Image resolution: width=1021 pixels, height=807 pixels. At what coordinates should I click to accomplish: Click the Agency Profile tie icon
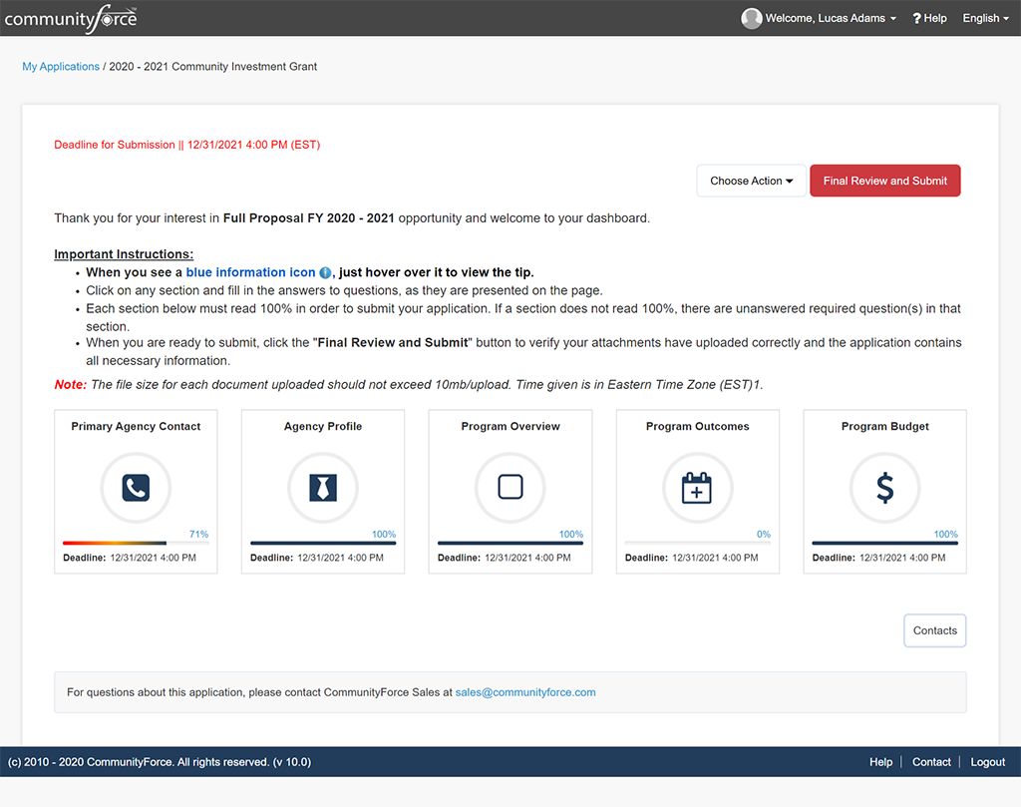click(x=323, y=488)
